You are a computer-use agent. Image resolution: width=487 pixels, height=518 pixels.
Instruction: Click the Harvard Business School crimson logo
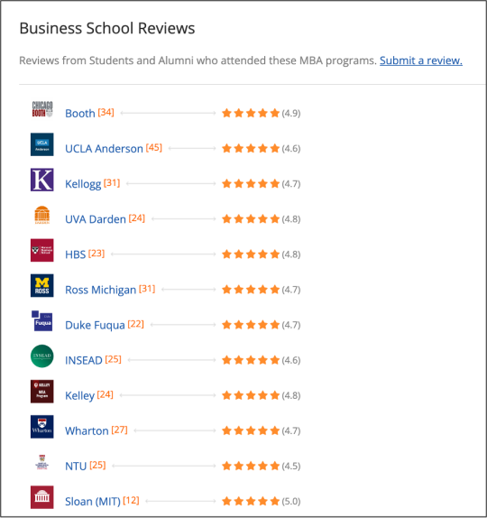pyautogui.click(x=41, y=250)
